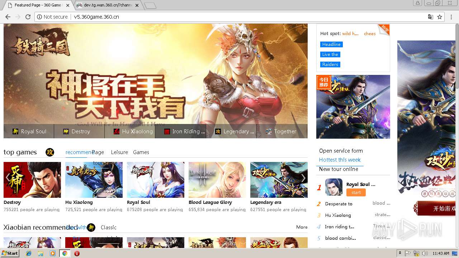Open the Chrome menu with three dots

click(451, 17)
